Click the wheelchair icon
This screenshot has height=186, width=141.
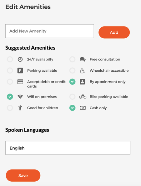(83, 70)
